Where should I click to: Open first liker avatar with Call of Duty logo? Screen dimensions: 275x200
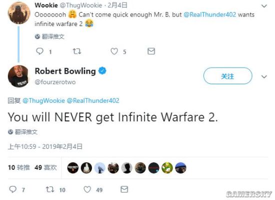[73, 168]
